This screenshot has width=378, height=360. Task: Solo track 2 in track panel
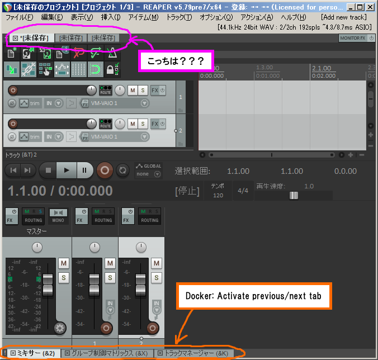click(143, 124)
